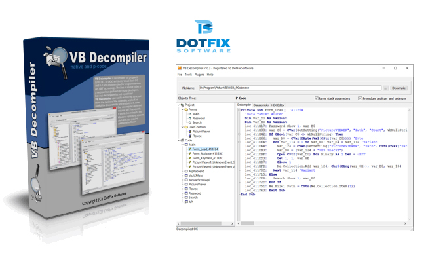Viewport: 426px width, 262px height.
Task: Click the Code node icon
Action: 182,140
